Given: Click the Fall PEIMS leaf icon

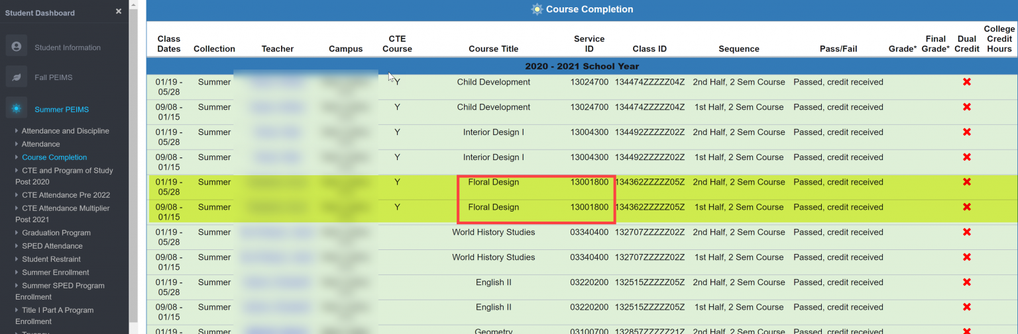Looking at the screenshot, I should point(17,77).
